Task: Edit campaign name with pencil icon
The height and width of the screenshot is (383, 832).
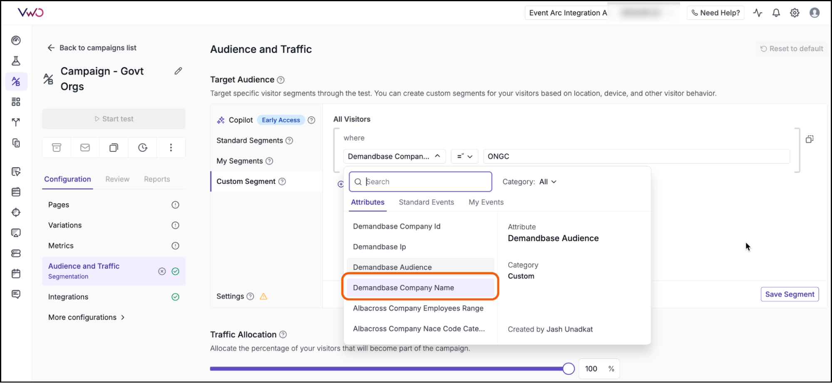Action: click(x=178, y=71)
